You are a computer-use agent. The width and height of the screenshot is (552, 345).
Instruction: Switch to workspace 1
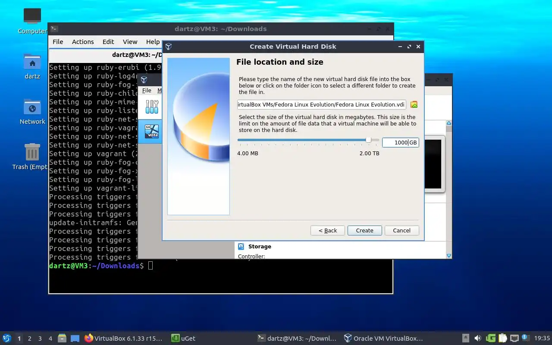pos(19,339)
